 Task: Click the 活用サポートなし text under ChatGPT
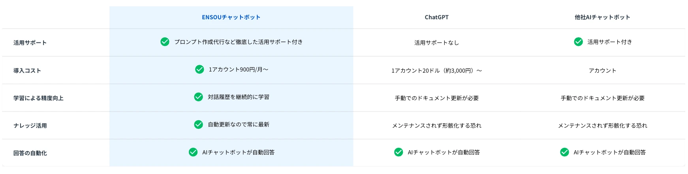tap(436, 42)
